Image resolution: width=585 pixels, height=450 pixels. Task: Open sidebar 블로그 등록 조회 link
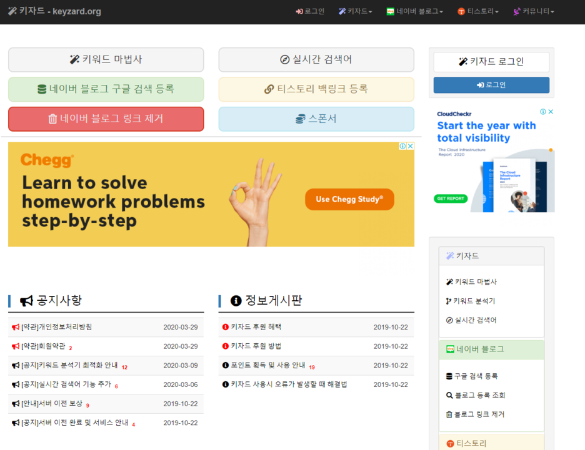click(x=476, y=395)
